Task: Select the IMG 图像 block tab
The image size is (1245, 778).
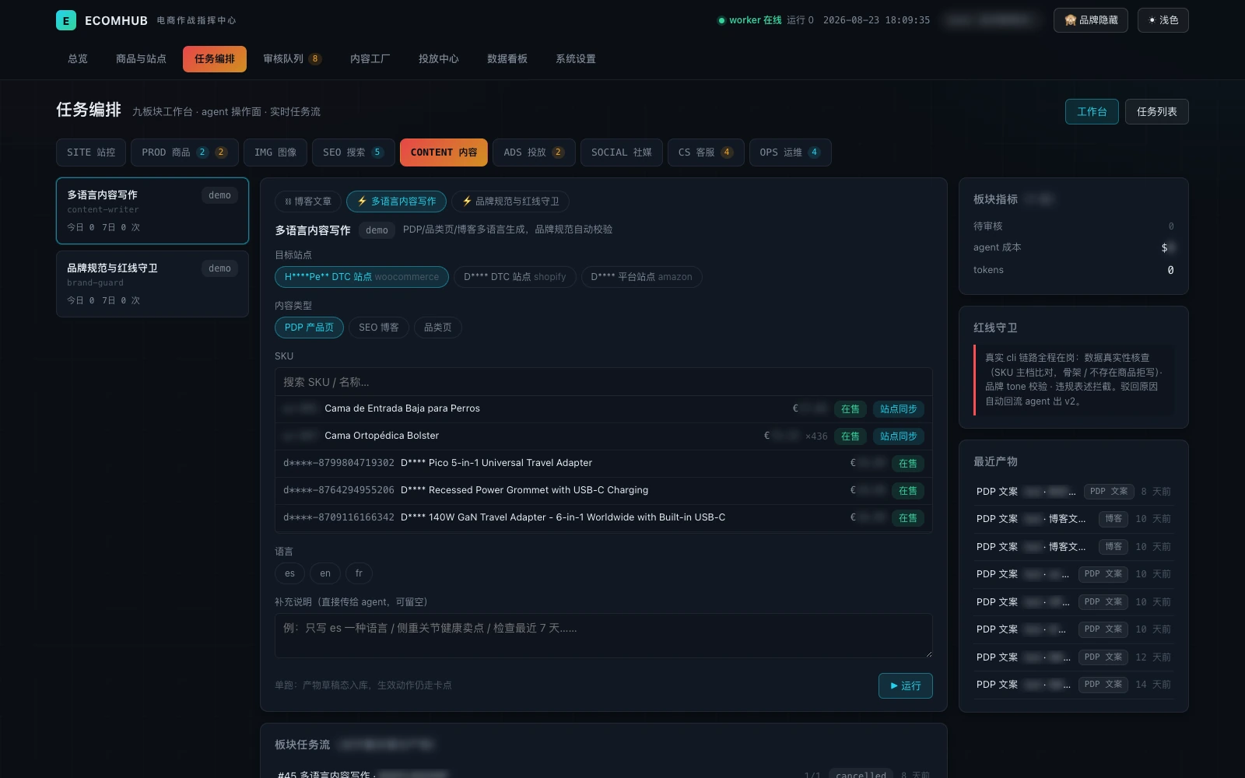Action: (275, 152)
